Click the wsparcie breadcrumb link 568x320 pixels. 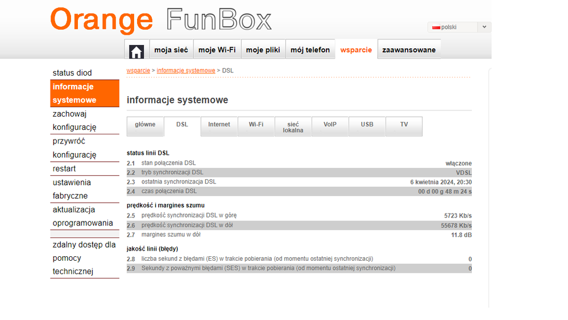pyautogui.click(x=138, y=71)
